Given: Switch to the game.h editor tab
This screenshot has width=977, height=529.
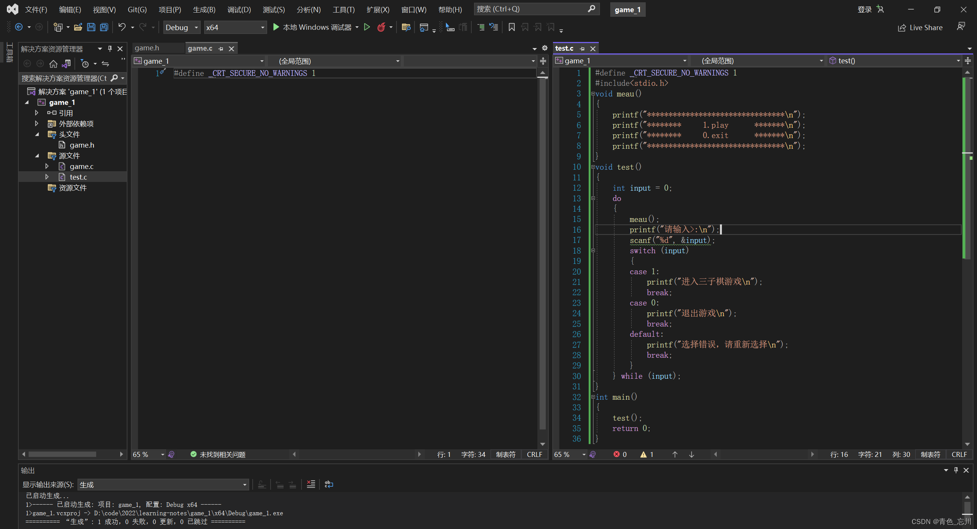Looking at the screenshot, I should point(147,48).
